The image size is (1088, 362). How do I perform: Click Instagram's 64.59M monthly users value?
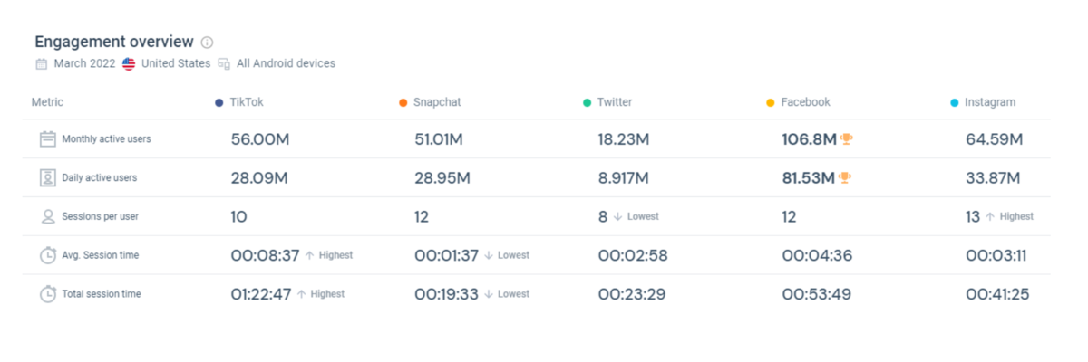point(994,139)
